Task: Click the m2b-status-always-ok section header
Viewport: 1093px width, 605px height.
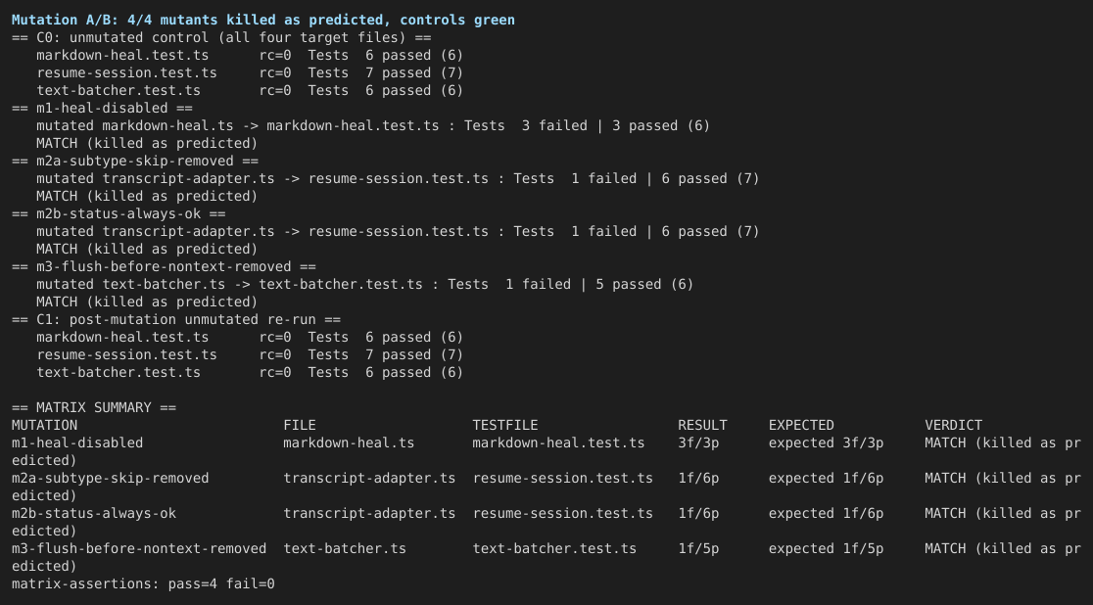Action: tap(119, 214)
